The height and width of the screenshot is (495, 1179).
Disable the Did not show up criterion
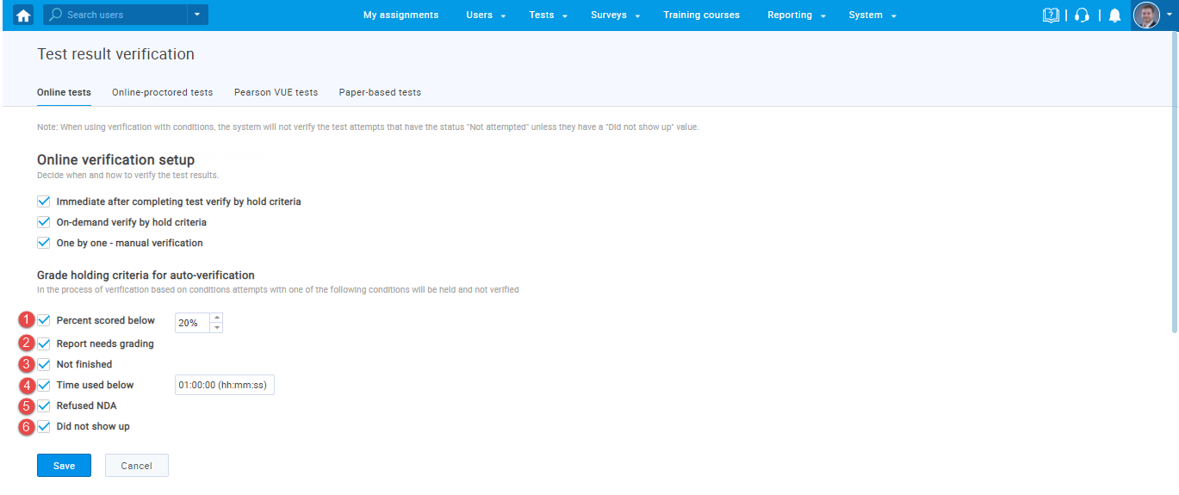coord(44,426)
